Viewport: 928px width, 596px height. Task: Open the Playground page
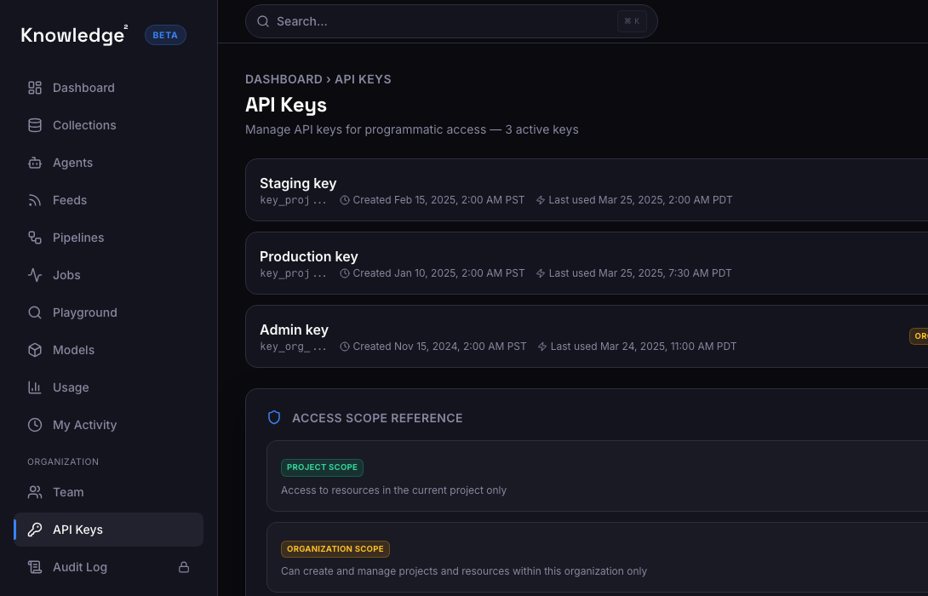point(85,312)
